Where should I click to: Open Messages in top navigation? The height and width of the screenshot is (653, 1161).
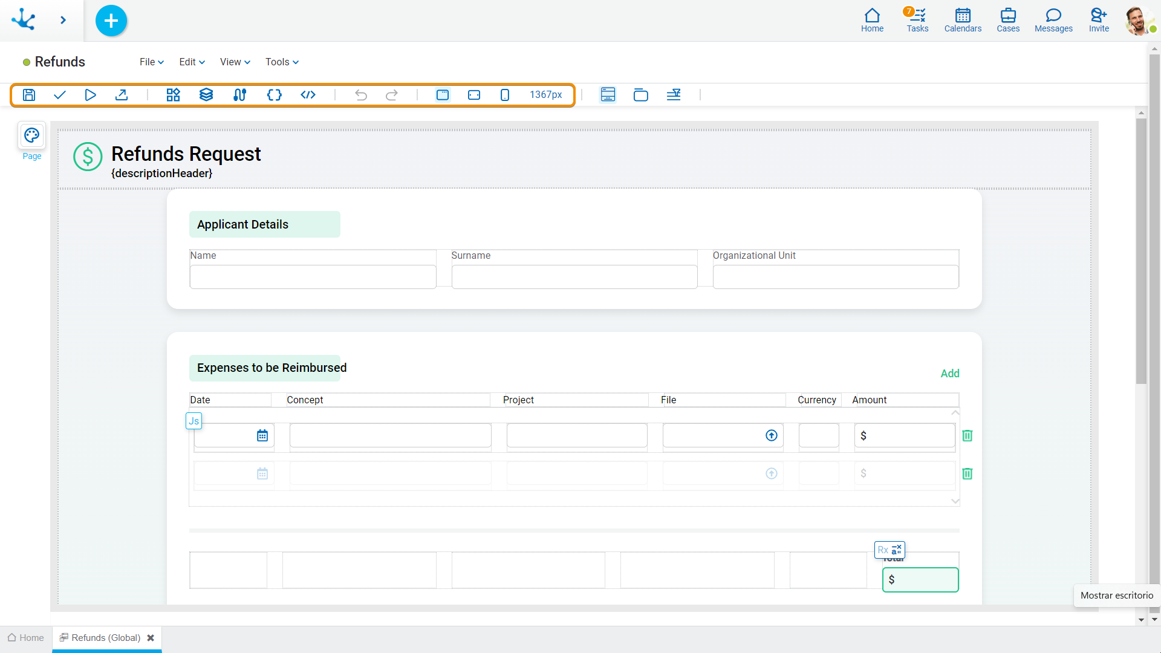[x=1053, y=20]
